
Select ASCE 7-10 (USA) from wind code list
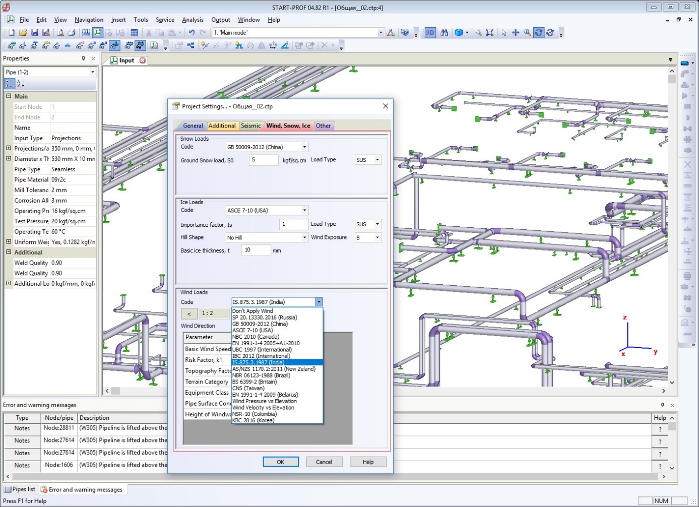252,331
